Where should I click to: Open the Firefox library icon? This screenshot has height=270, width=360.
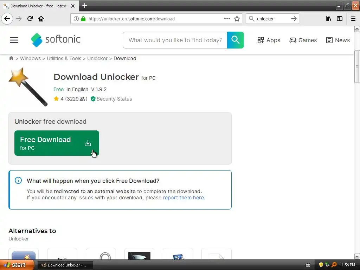(x=328, y=19)
